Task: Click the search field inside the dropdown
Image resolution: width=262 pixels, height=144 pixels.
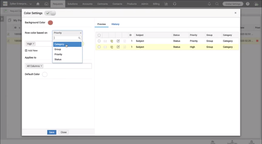Action: [66, 38]
